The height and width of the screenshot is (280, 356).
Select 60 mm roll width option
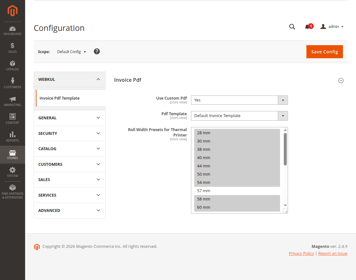[237, 207]
